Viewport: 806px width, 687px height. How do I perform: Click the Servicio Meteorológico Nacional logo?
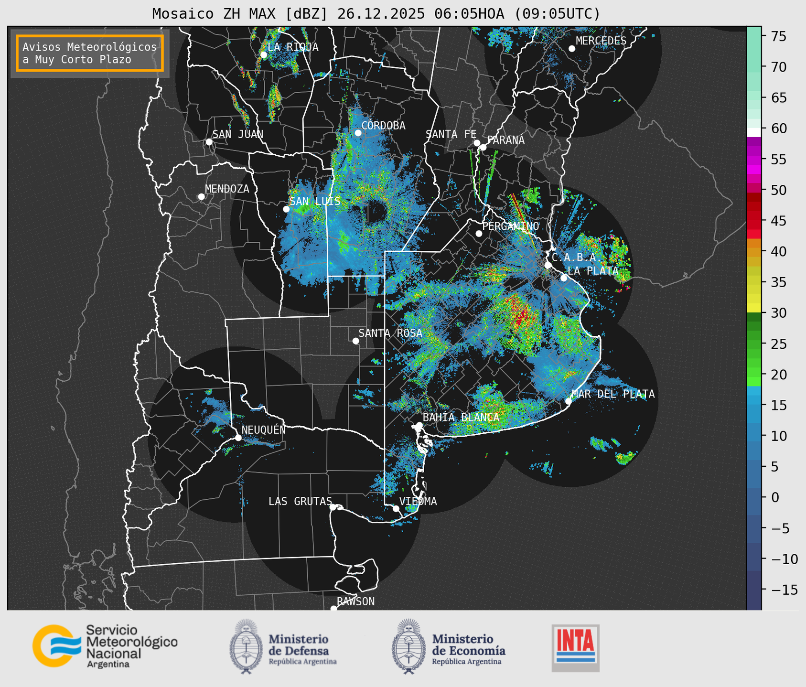105,646
